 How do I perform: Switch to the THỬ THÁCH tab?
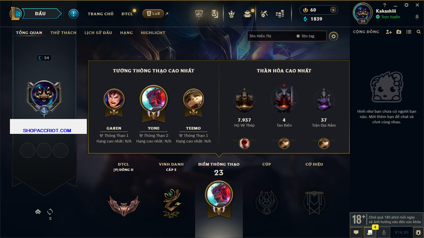[x=63, y=33]
